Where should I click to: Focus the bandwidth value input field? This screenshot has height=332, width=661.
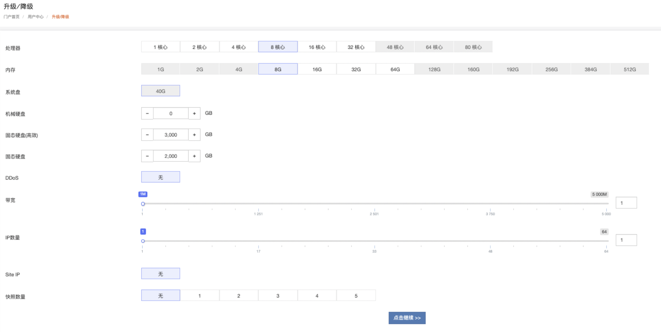(626, 203)
